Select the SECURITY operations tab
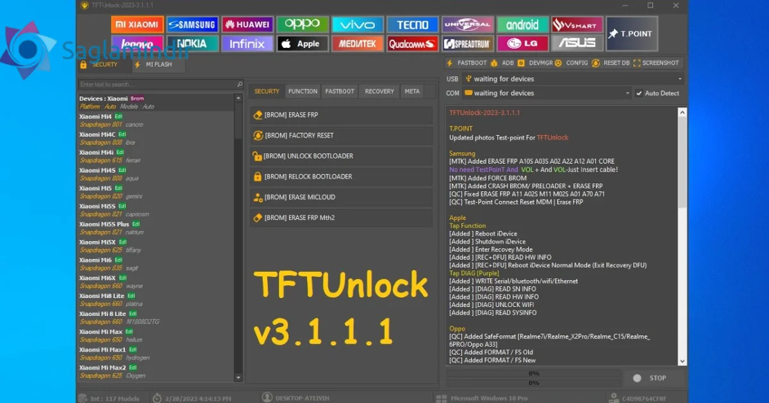The height and width of the screenshot is (403, 769). (267, 91)
